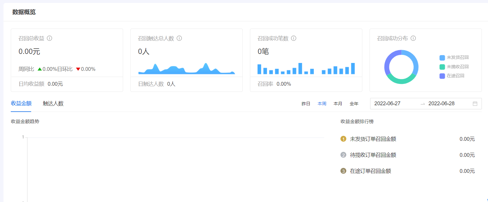The height and width of the screenshot is (202, 488).
Task: Click rank 3 badge for 在途订单召回金额
Action: pyautogui.click(x=343, y=171)
